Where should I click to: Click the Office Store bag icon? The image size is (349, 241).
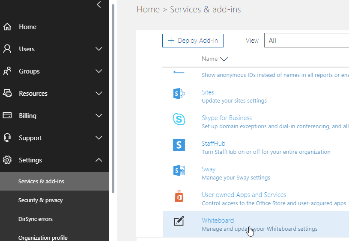tap(179, 197)
